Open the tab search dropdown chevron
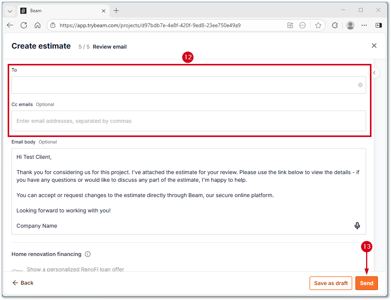This screenshot has width=391, height=300. tap(9, 10)
